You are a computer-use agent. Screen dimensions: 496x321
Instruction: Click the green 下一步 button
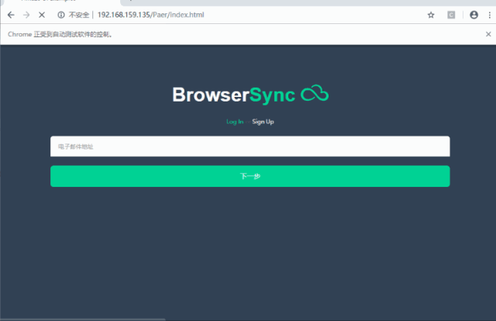coord(250,176)
